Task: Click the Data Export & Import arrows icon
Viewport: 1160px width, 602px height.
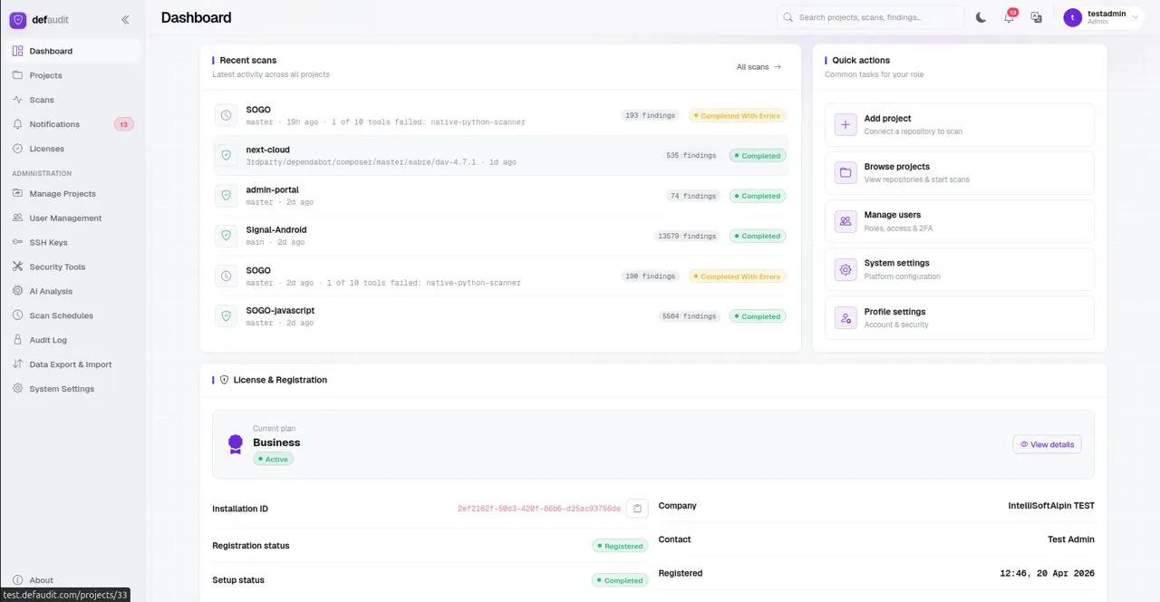Action: coord(18,364)
